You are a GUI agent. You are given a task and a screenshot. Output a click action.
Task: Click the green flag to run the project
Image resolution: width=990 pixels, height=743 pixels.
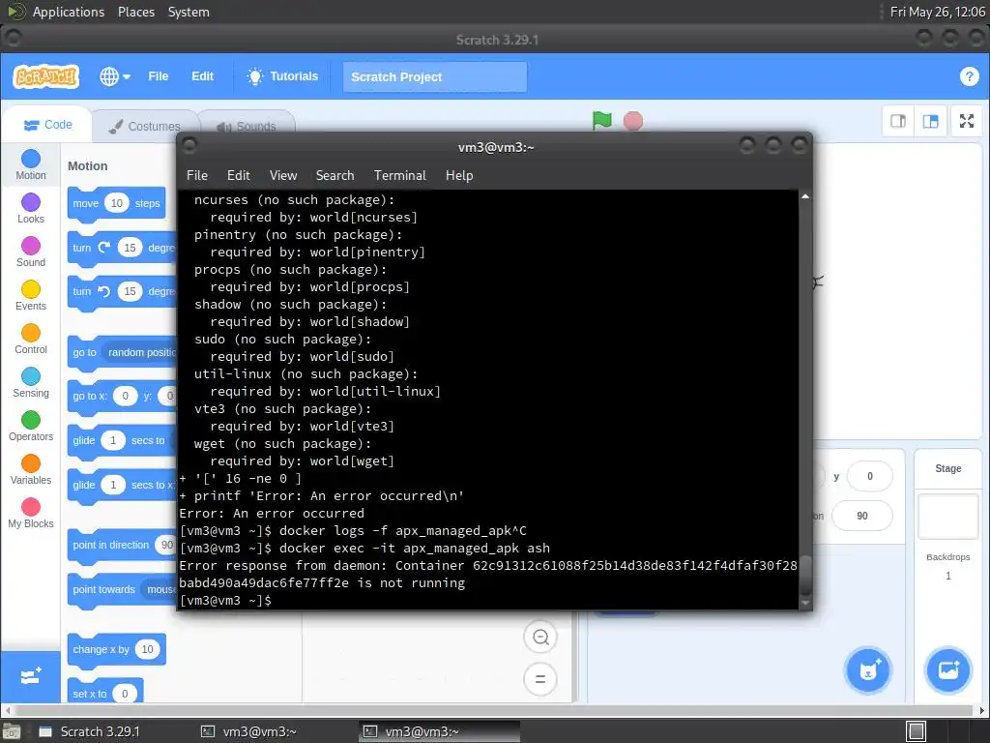tap(601, 120)
